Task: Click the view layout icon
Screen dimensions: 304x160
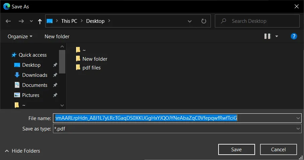Action: (267, 36)
